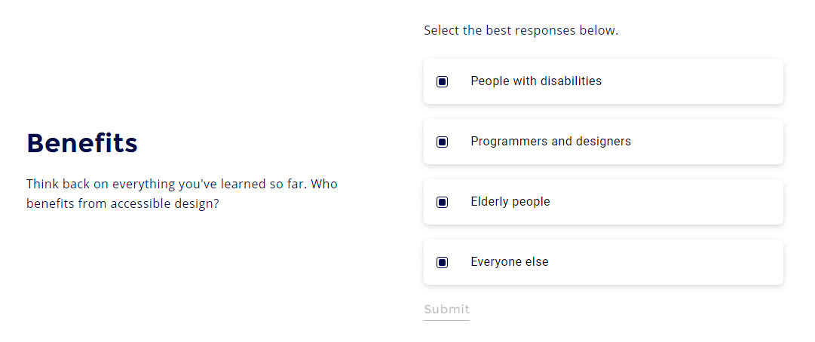Click the 'benefits from accessible design?' line

point(122,203)
